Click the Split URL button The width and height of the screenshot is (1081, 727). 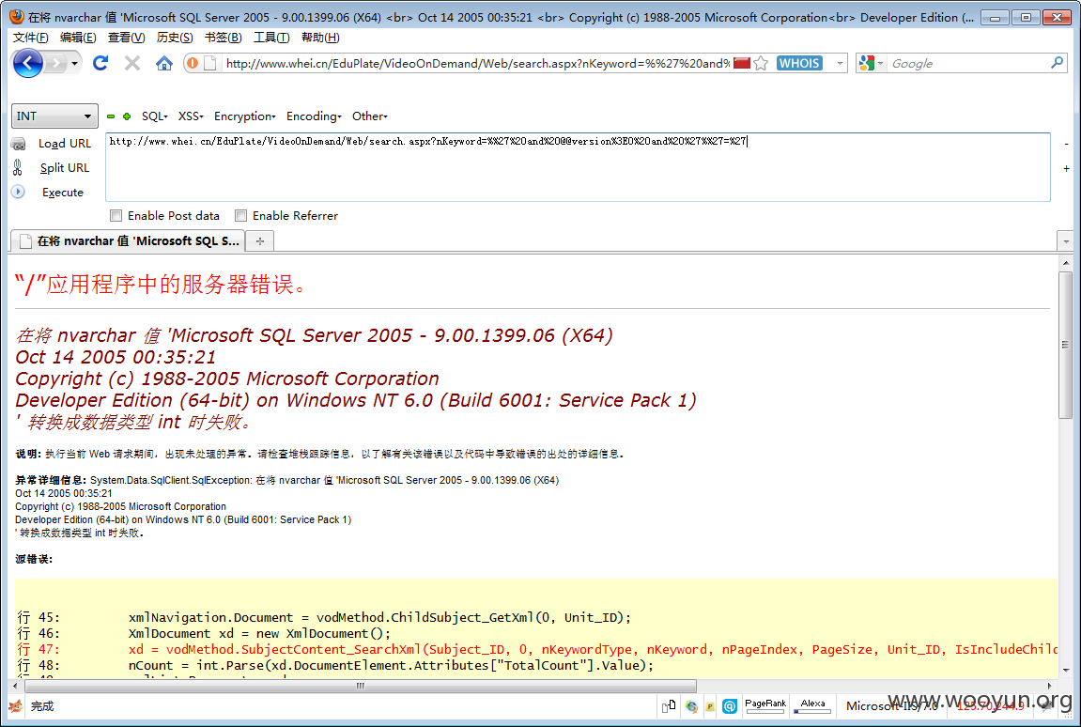click(65, 167)
